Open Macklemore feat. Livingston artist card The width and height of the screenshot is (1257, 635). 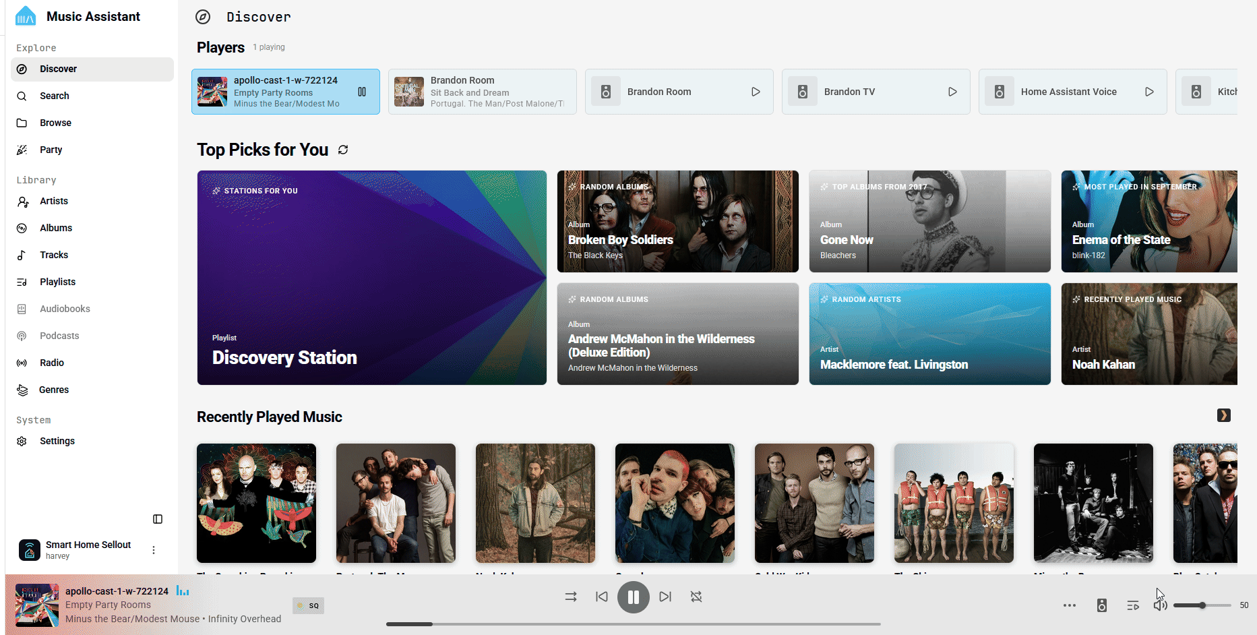930,334
